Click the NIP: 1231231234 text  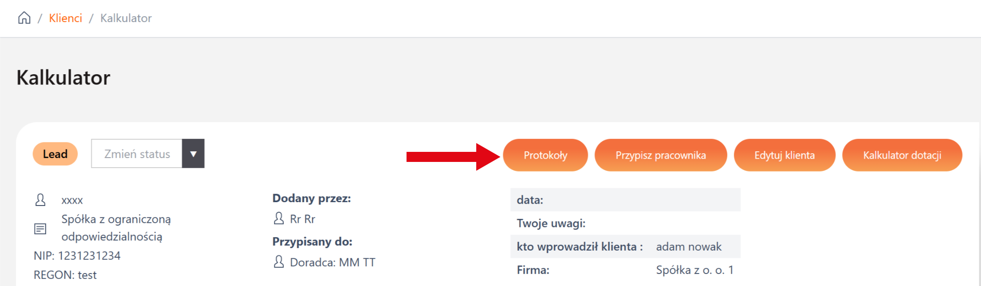tap(77, 256)
